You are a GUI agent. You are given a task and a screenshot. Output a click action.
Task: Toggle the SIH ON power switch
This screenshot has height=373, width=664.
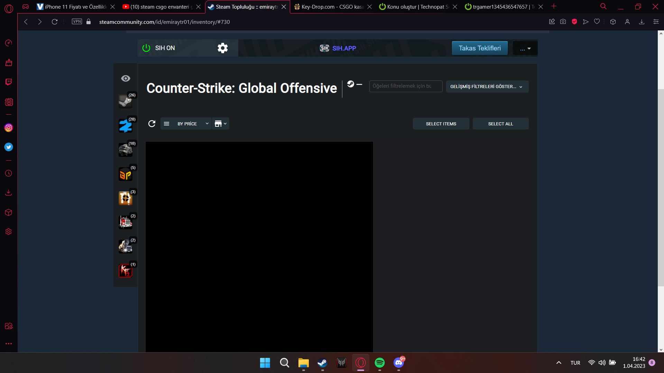coord(146,48)
